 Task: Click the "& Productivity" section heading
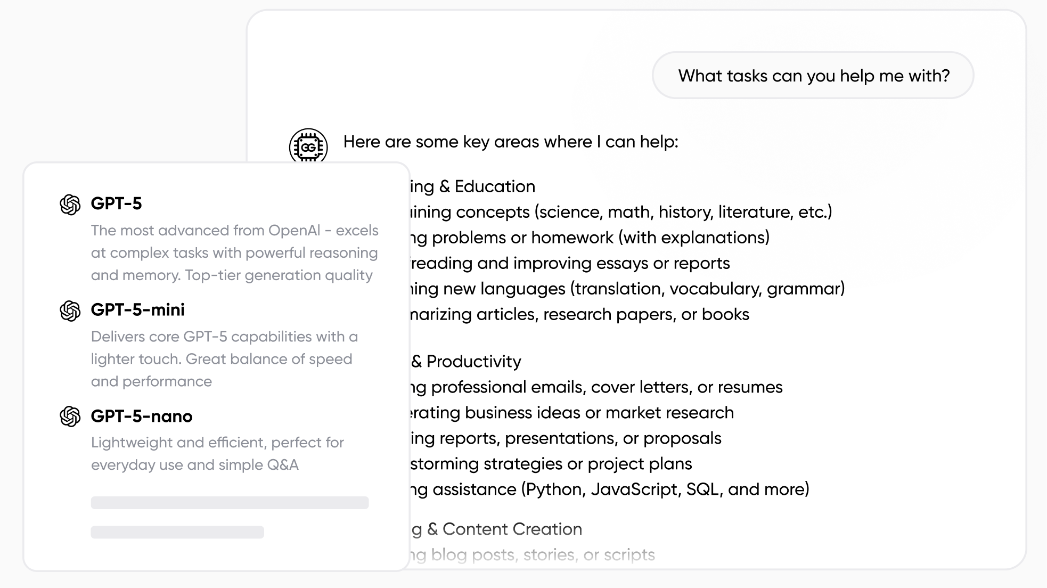pyautogui.click(x=466, y=362)
